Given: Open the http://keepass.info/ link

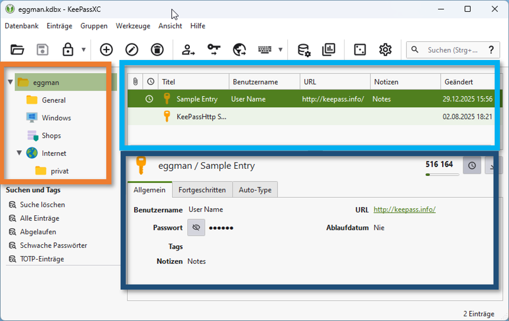Looking at the screenshot, I should click(x=404, y=209).
